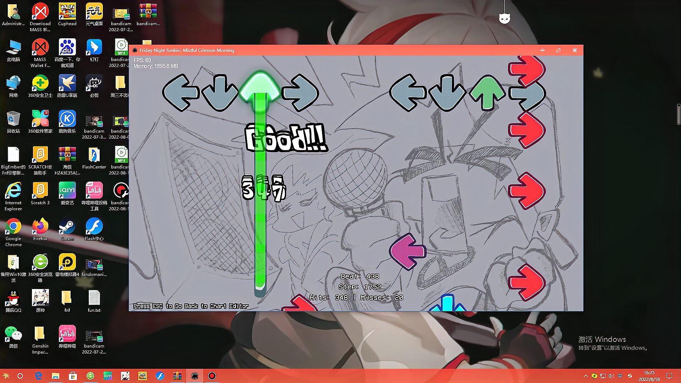This screenshot has width=681, height=383.
Task: Click the bandicam record icon in taskbar
Action: [212, 376]
